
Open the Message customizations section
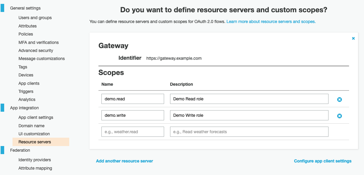pos(41,59)
